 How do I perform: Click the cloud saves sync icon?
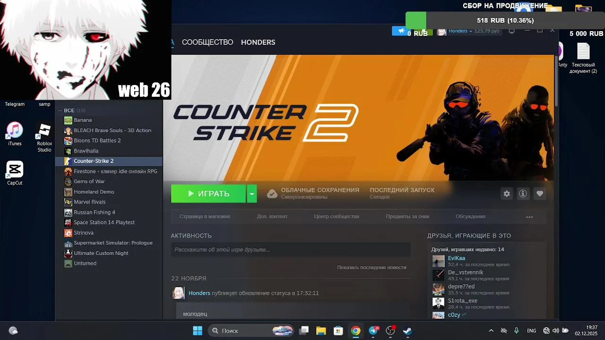(x=272, y=194)
